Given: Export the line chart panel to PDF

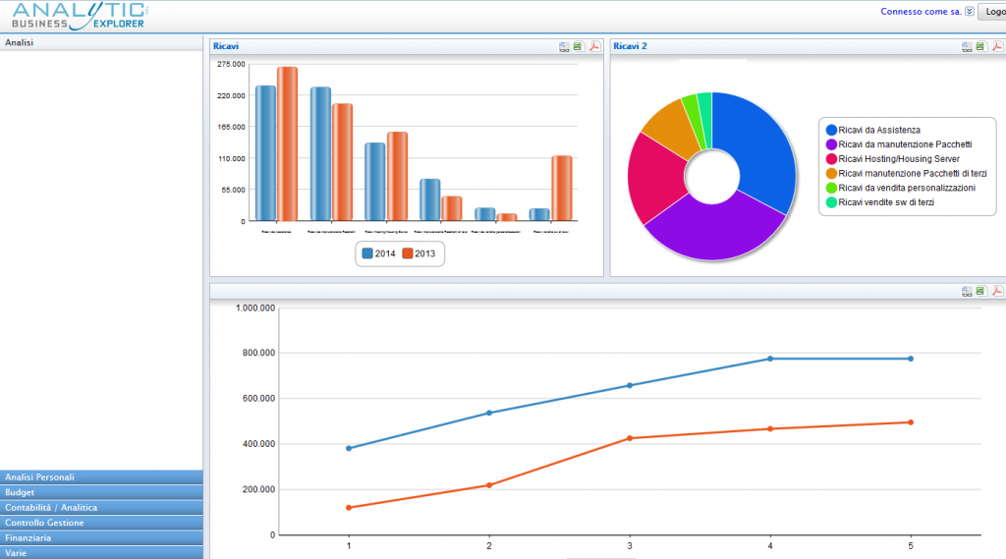Looking at the screenshot, I should [997, 291].
